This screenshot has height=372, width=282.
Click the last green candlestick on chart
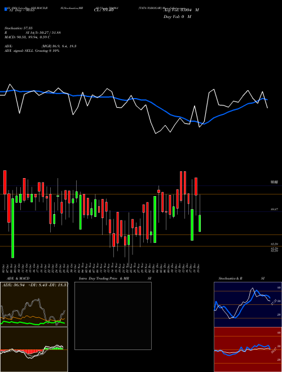click(200, 223)
